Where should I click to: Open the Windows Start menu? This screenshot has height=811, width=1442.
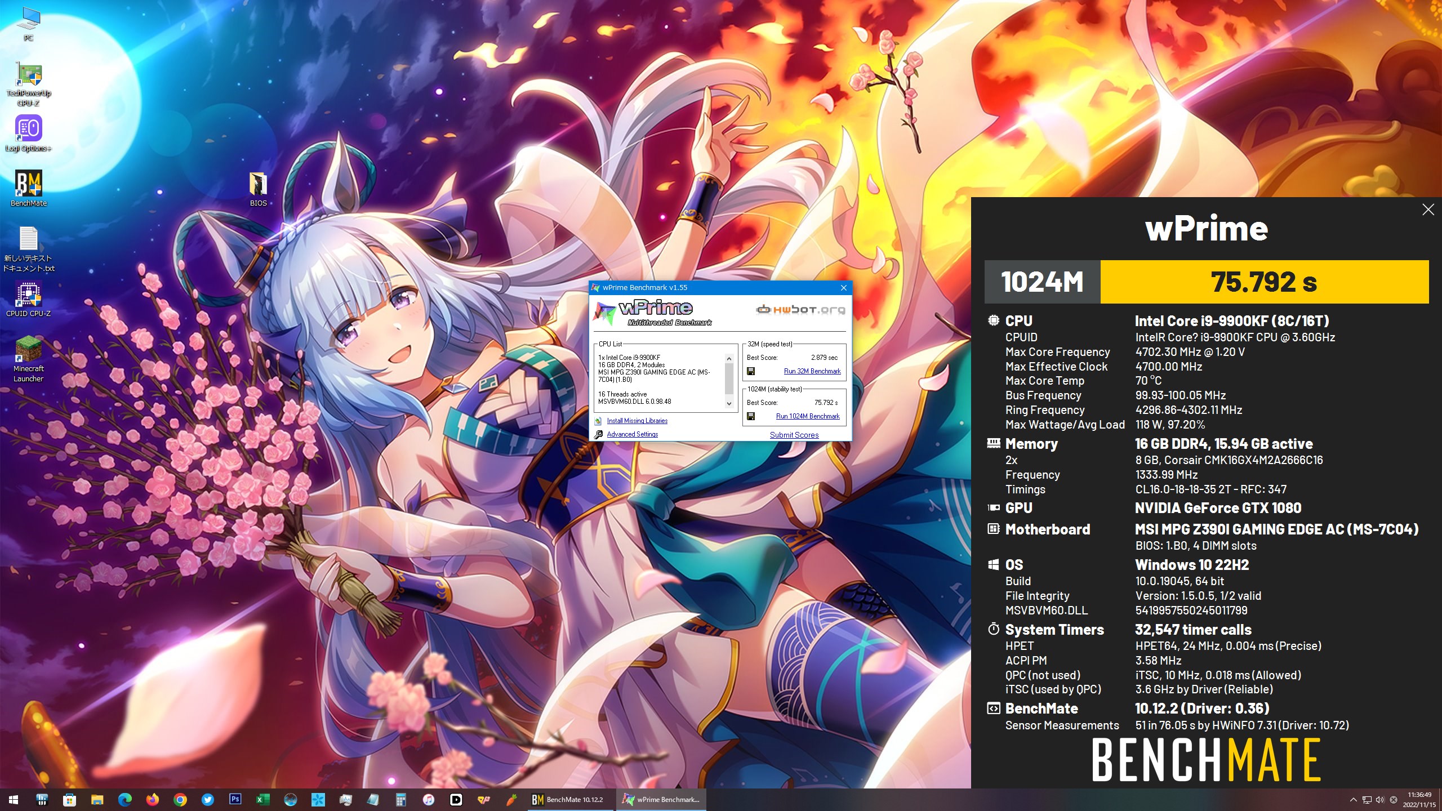coord(14,800)
